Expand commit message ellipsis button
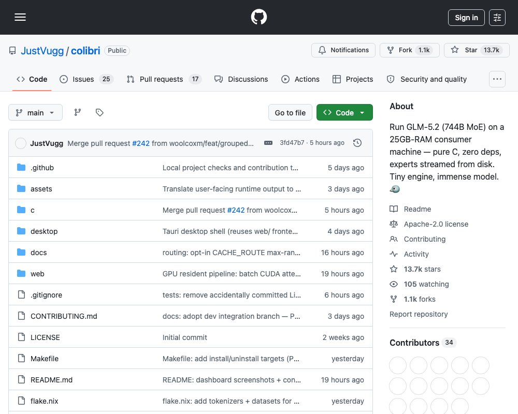The width and height of the screenshot is (518, 414). tap(268, 143)
